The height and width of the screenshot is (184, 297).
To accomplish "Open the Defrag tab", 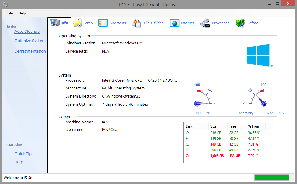I will coord(252,23).
